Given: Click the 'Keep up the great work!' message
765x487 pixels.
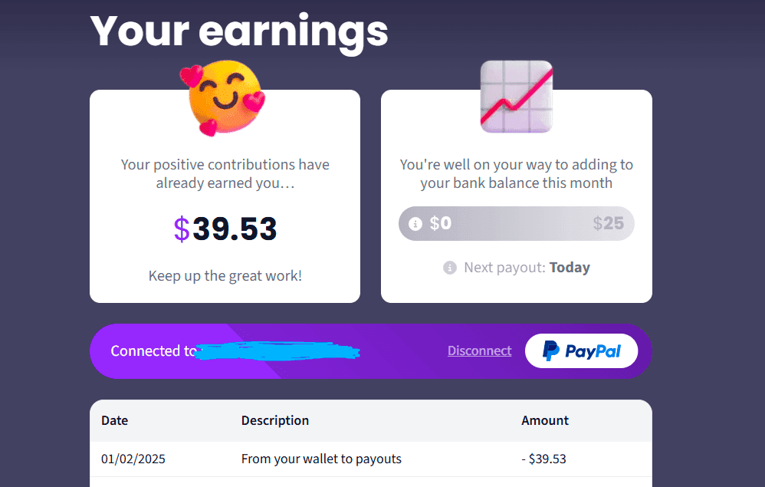Looking at the screenshot, I should [225, 275].
